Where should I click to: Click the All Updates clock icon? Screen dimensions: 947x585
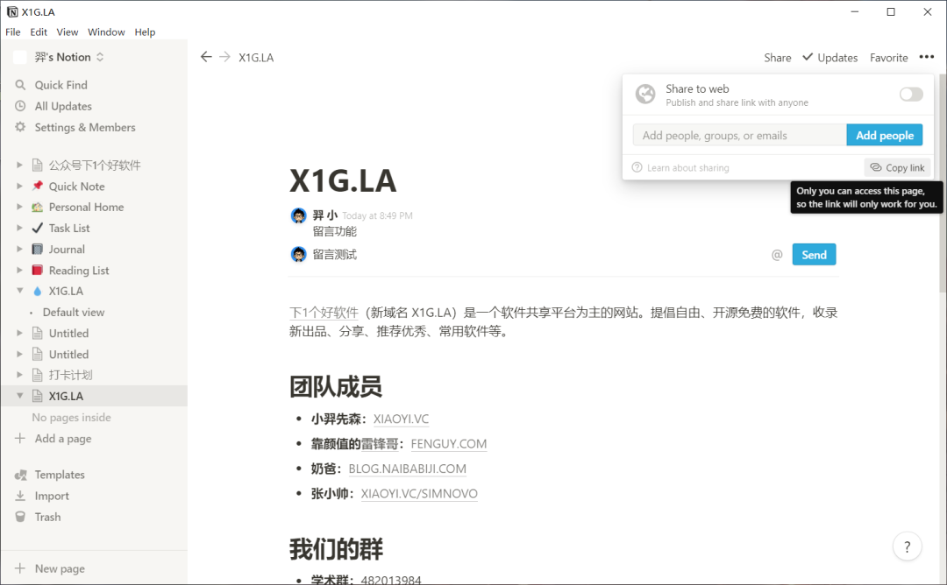[x=20, y=106]
